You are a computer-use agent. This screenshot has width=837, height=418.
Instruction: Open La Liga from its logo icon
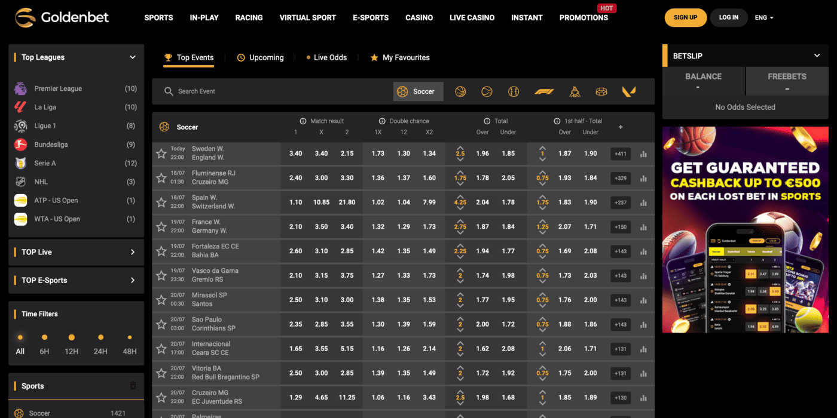tap(21, 107)
